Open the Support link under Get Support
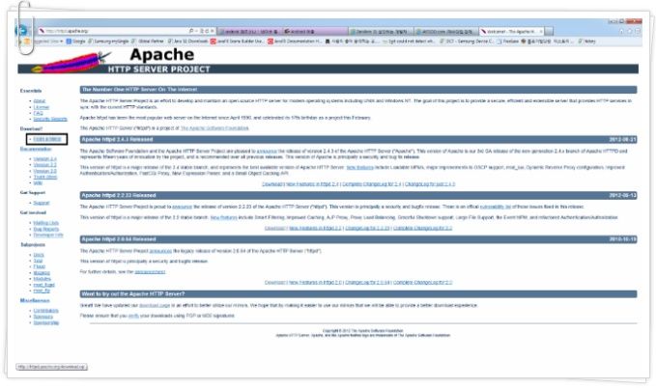This screenshot has width=656, height=388. tap(42, 203)
